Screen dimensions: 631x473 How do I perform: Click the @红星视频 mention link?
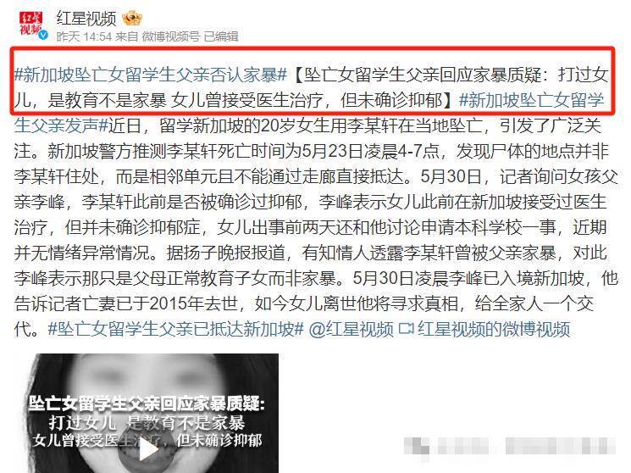coord(351,329)
